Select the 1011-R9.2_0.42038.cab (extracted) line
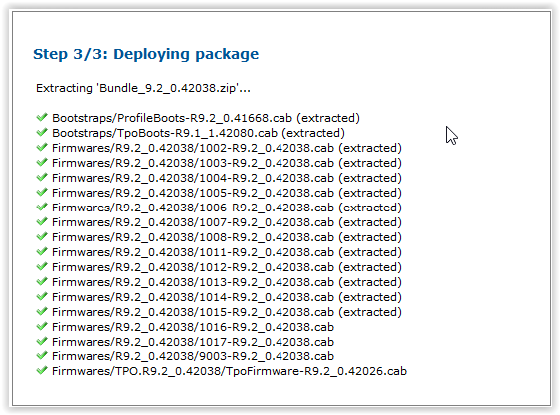Screen dimensions: 560x415 point(227,252)
